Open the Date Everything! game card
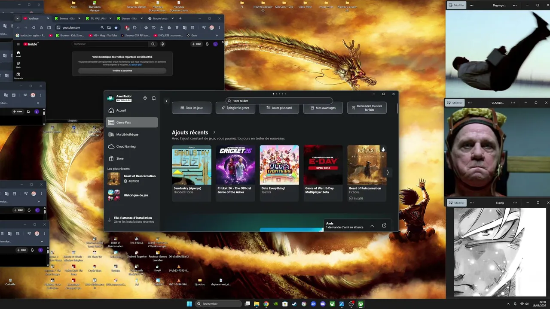Viewport: 550px width, 309px height. tap(279, 173)
